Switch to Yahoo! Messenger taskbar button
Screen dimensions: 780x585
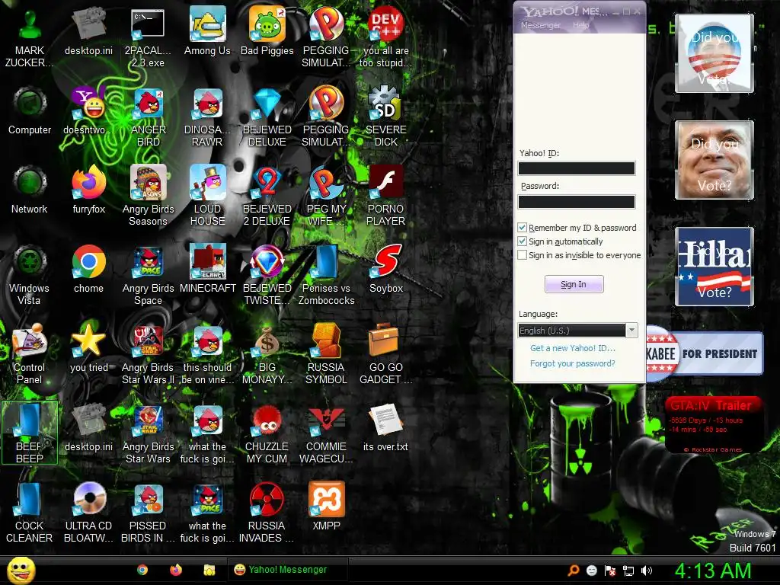(287, 570)
